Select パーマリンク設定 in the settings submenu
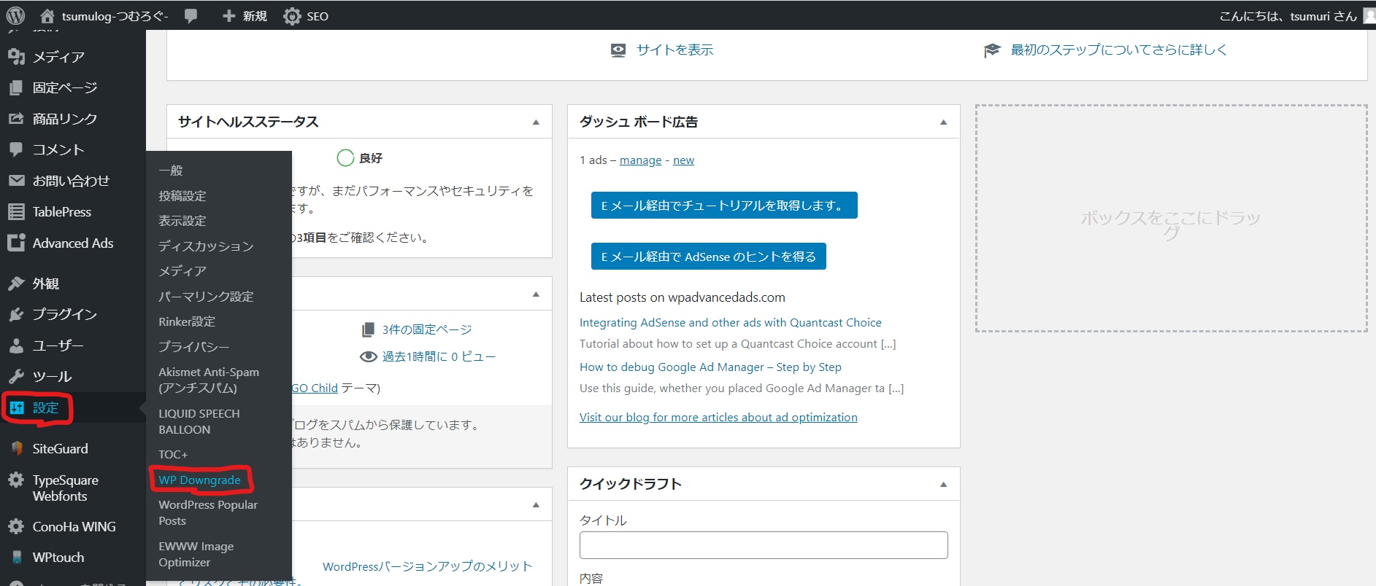The height and width of the screenshot is (586, 1376). pyautogui.click(x=206, y=297)
